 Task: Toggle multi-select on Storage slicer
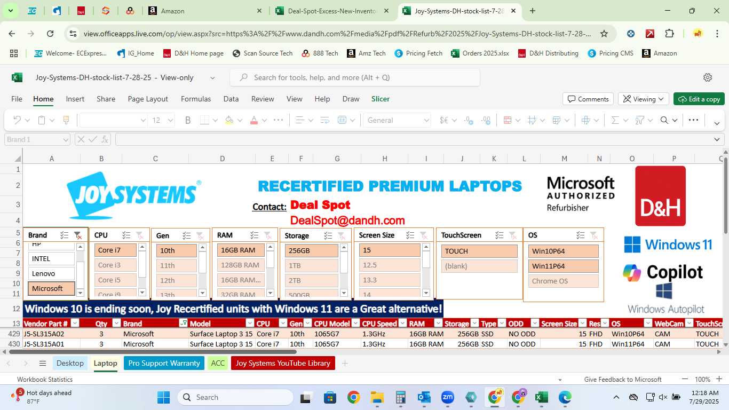click(x=328, y=235)
